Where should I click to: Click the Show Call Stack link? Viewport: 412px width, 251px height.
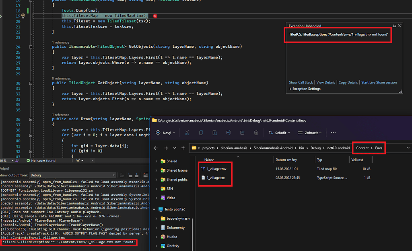coord(301,82)
